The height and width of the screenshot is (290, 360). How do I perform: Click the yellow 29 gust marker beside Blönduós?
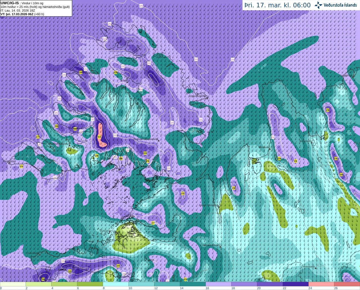(279, 159)
